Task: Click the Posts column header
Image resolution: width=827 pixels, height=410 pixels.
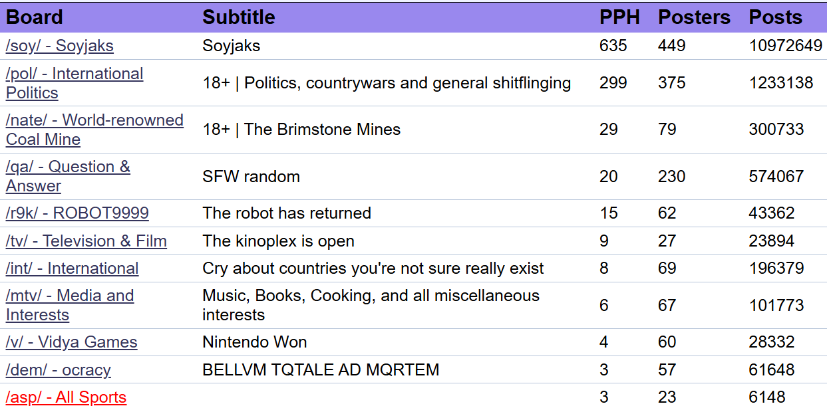Action: pos(776,17)
